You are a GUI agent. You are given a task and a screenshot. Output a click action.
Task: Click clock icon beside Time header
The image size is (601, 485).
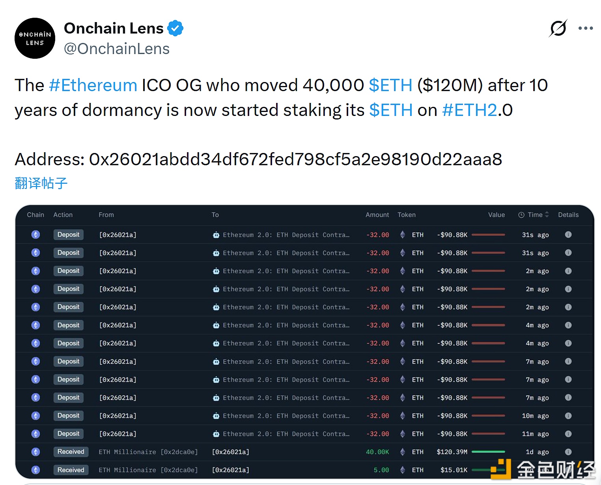521,215
